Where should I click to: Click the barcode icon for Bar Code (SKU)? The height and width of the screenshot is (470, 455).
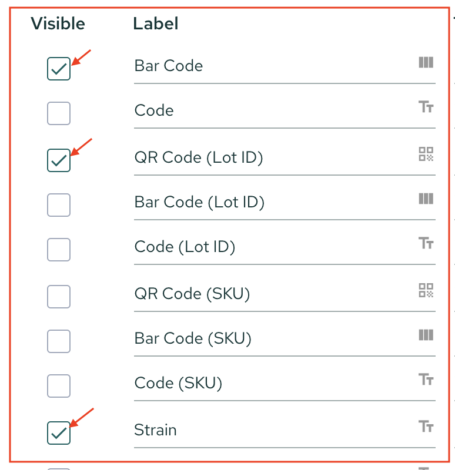pos(426,335)
